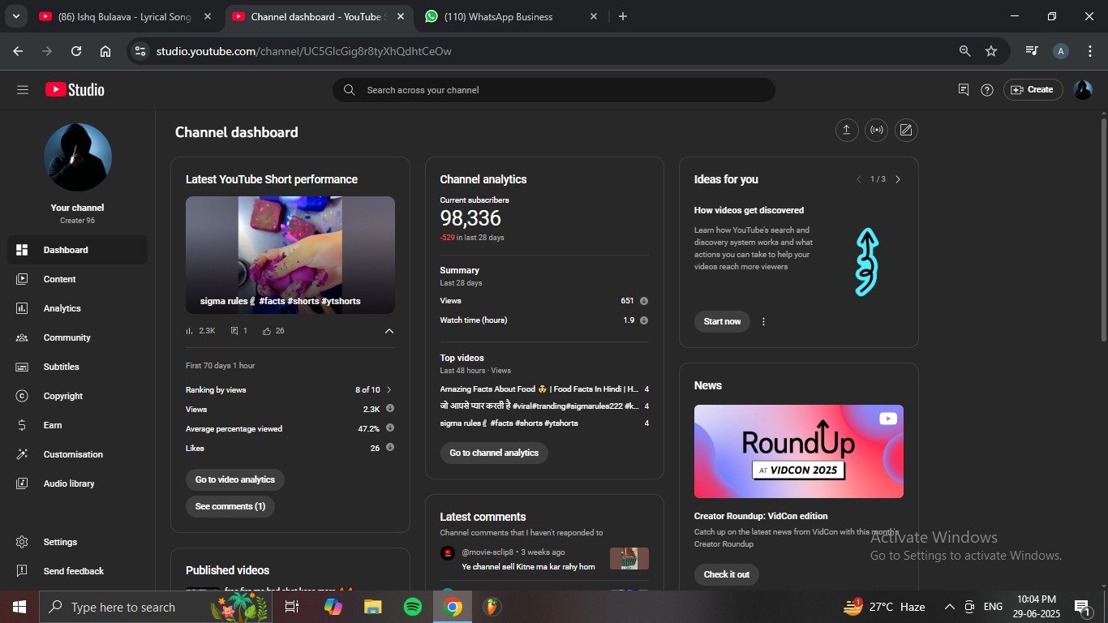The image size is (1108, 623).
Task: Click Go to video analytics button
Action: tap(235, 479)
